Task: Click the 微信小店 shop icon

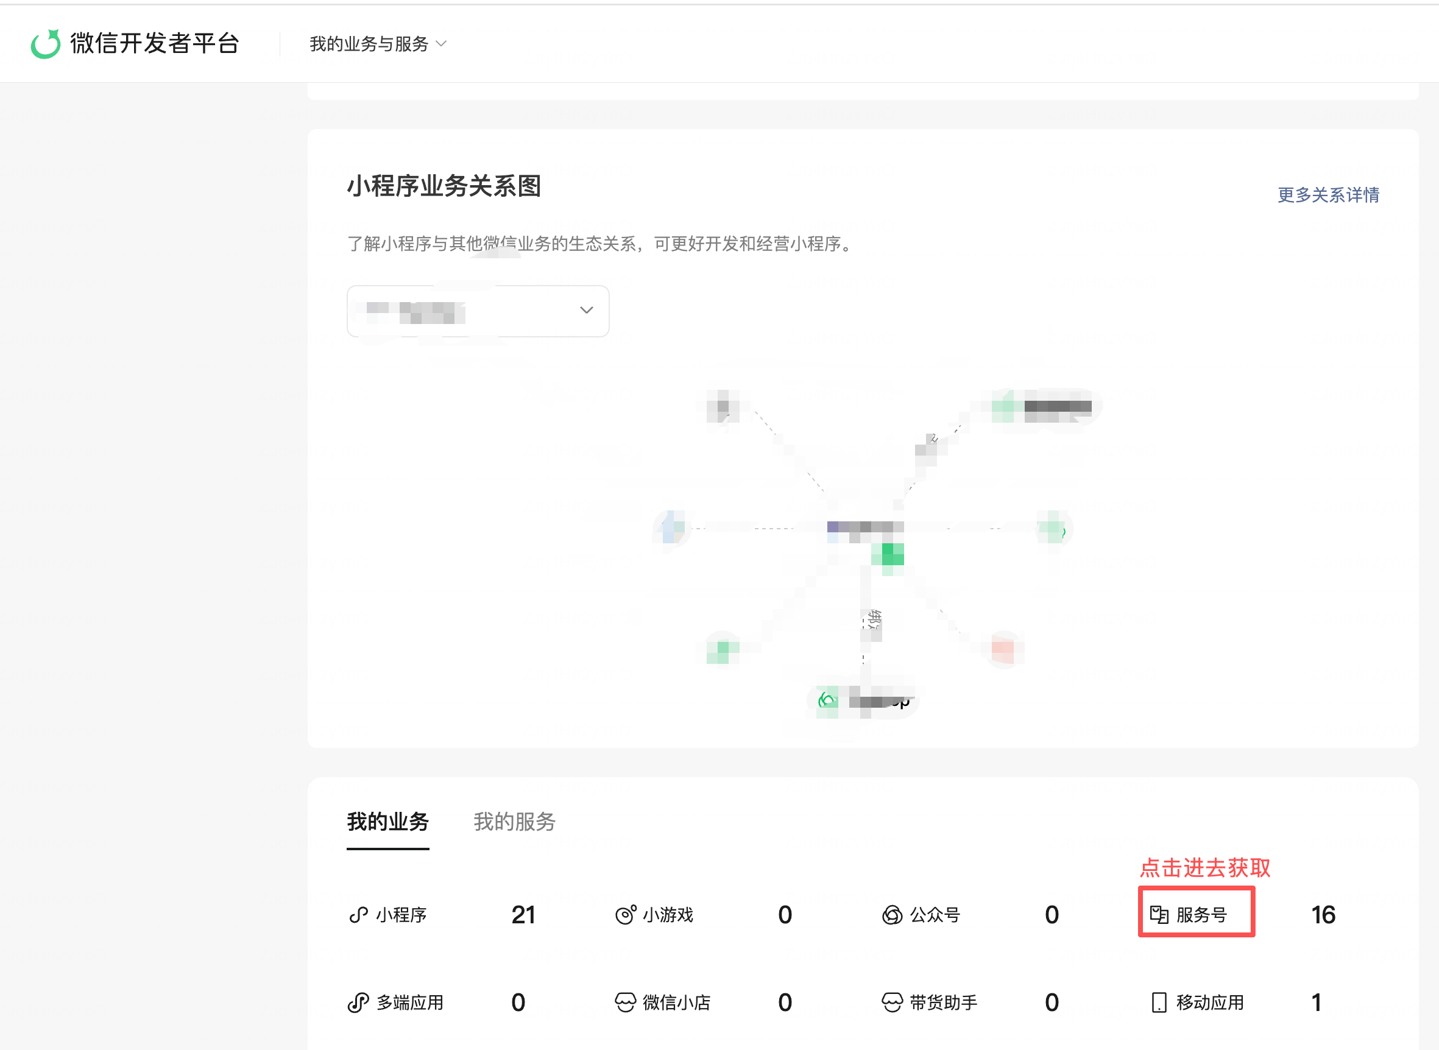Action: click(626, 1002)
